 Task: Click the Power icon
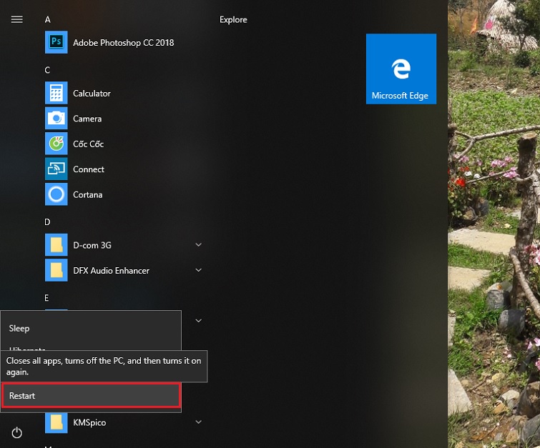pos(17,432)
